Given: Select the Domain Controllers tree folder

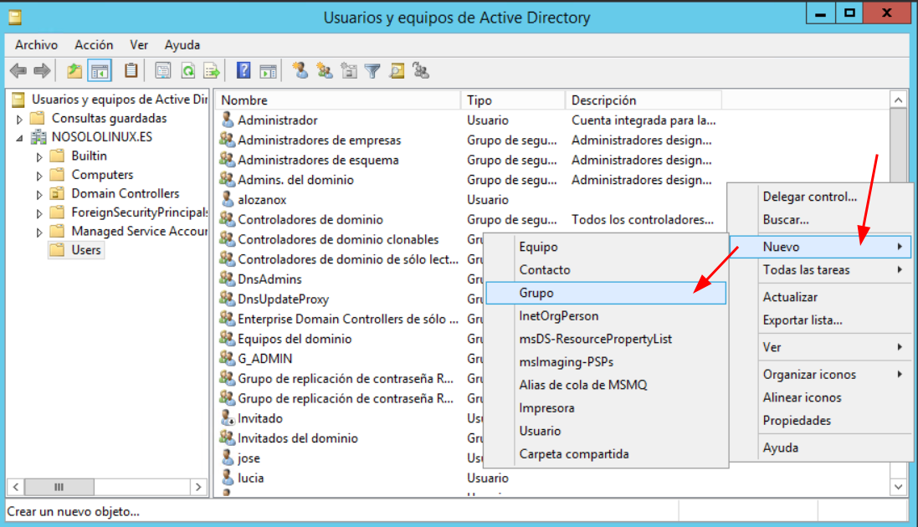Looking at the screenshot, I should tap(125, 193).
